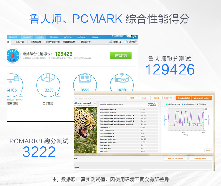The width and height of the screenshot is (221, 186).
Task: Click View raw result button
Action: (200, 158)
